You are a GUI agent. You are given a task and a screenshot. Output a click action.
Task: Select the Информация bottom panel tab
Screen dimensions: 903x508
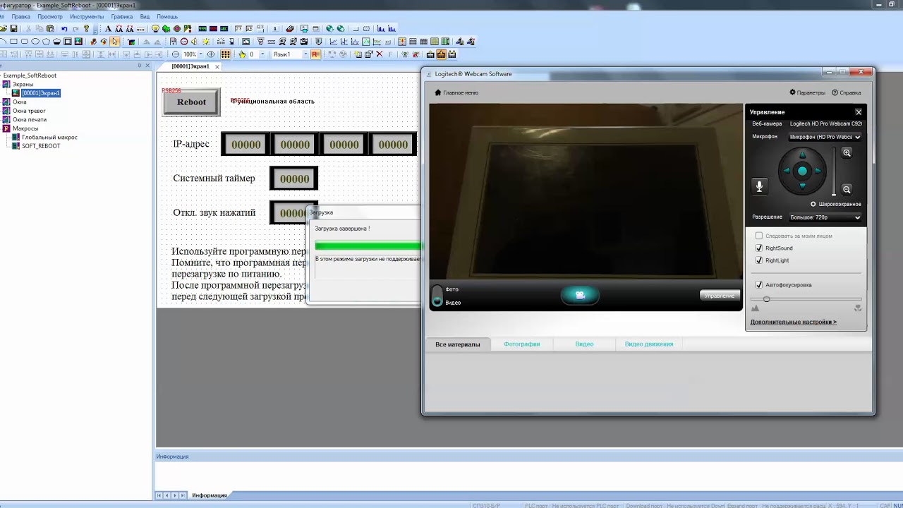(210, 495)
